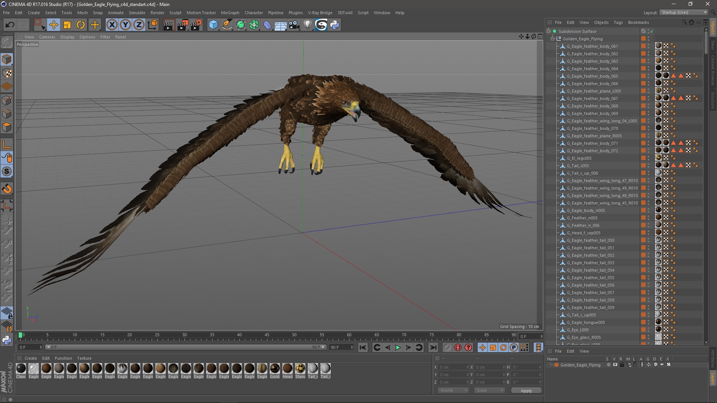Switch to Points mode
The height and width of the screenshot is (403, 717).
[x=7, y=100]
